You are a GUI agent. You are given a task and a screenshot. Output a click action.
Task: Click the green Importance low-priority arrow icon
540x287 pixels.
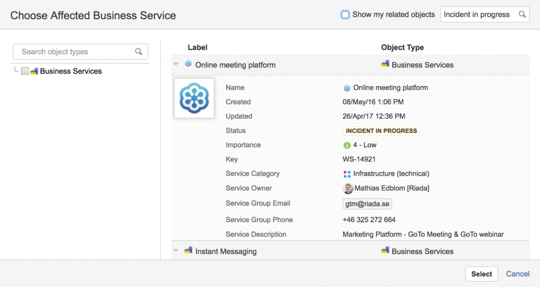347,145
